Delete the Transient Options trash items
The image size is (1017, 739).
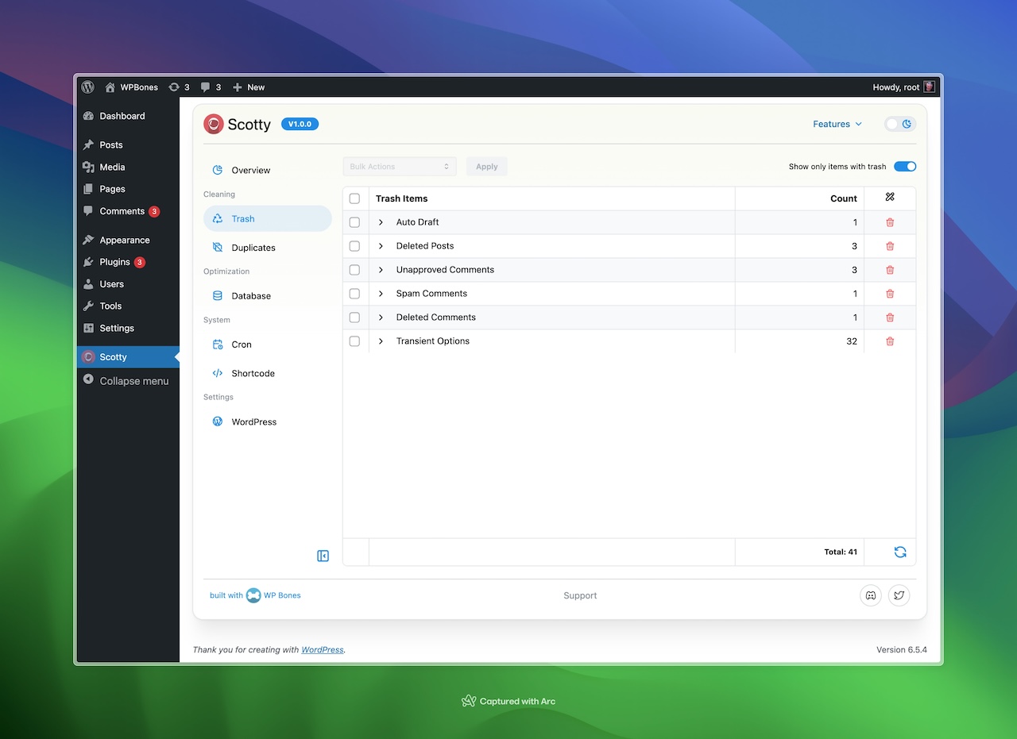click(x=890, y=341)
